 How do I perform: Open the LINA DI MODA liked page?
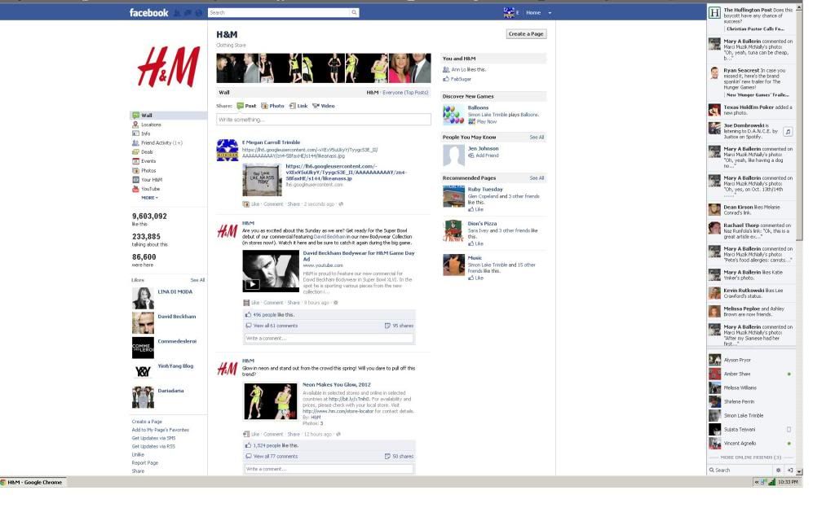click(x=175, y=292)
